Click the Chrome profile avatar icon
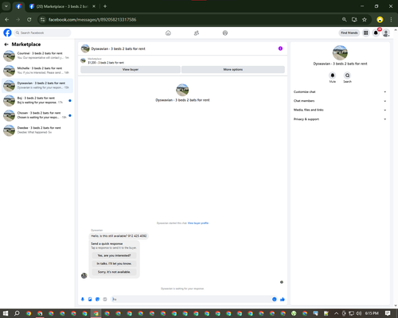398x318 pixels. (380, 19)
